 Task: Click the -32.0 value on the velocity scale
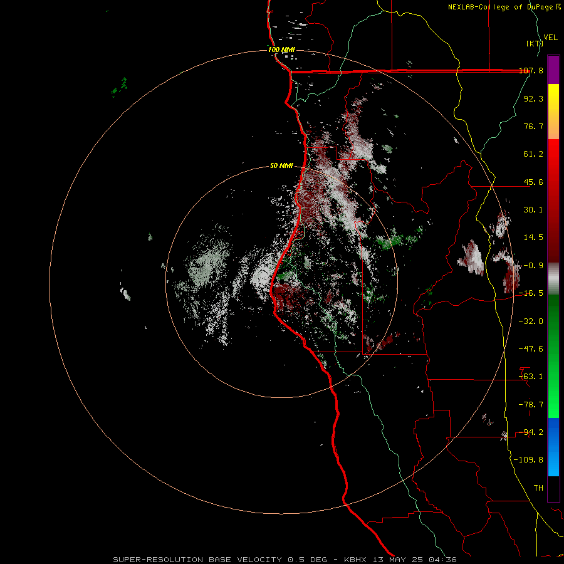531,321
